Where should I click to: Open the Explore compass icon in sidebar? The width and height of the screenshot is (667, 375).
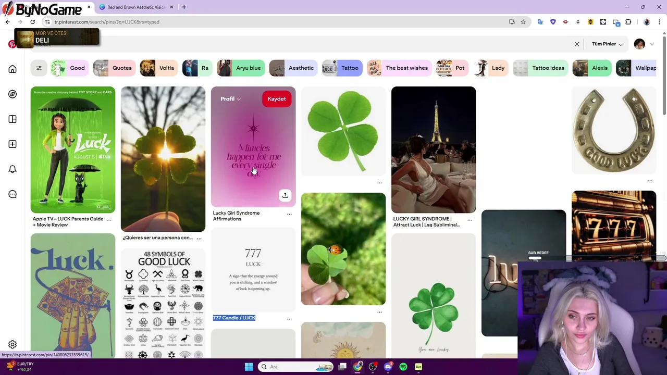13,94
